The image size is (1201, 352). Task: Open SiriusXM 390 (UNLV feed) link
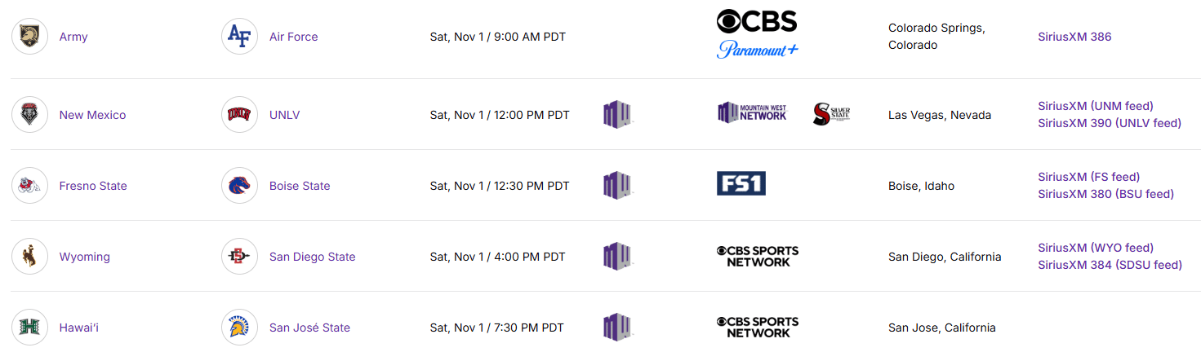click(1110, 123)
